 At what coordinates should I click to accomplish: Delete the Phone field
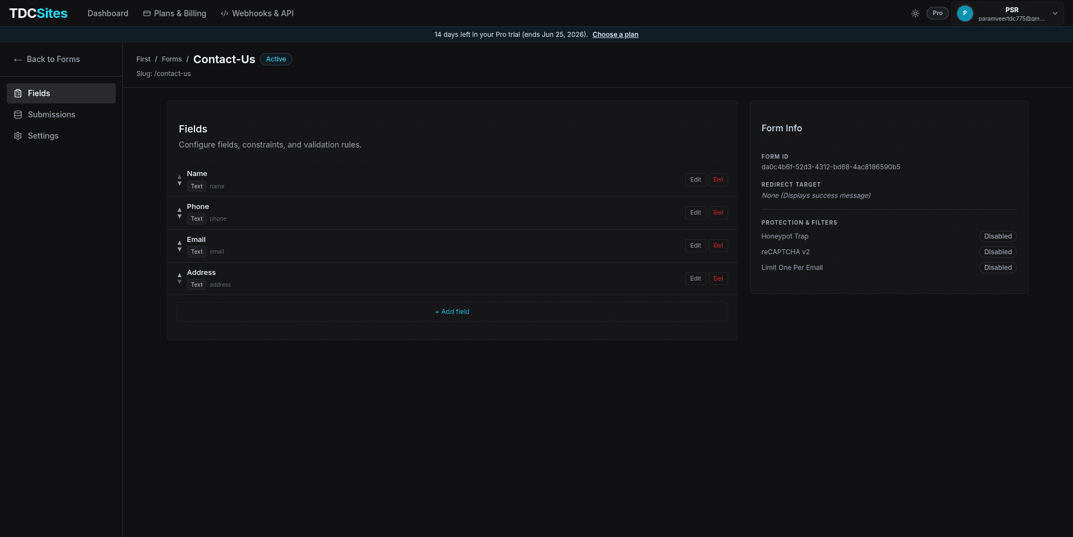pyautogui.click(x=718, y=213)
